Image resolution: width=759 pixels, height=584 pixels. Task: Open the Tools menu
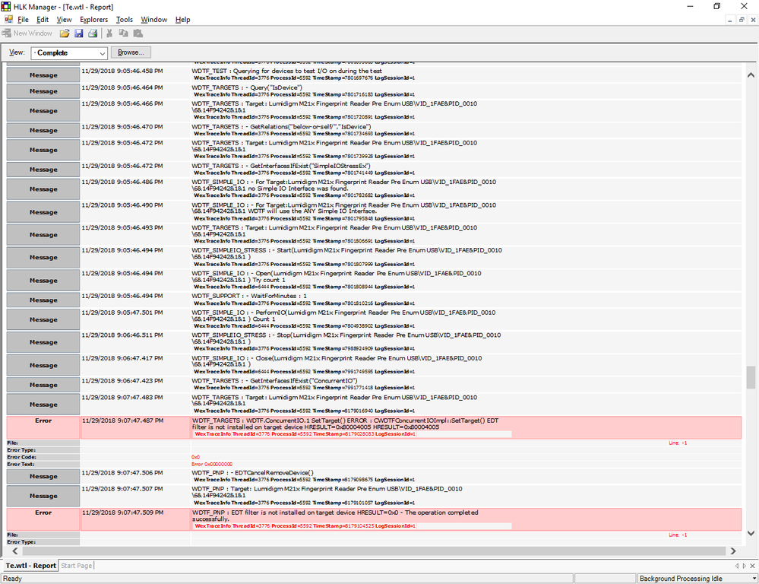125,19
